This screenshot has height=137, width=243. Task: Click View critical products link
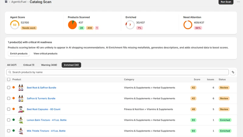coord(45,54)
